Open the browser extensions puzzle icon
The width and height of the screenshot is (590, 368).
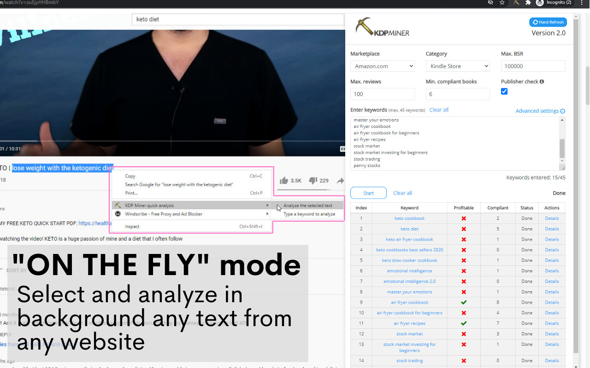[528, 3]
